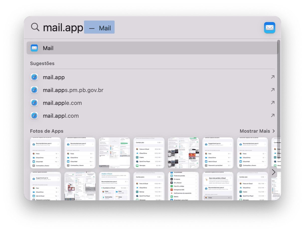Click the highlighted Mail autocomplete text
Image resolution: width=305 pixels, height=232 pixels.
99,27
